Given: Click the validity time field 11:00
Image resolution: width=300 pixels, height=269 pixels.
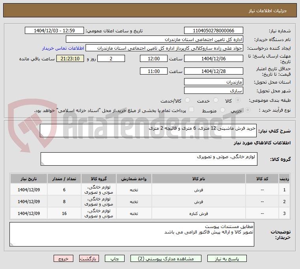Looking at the screenshot, I should (154, 71).
